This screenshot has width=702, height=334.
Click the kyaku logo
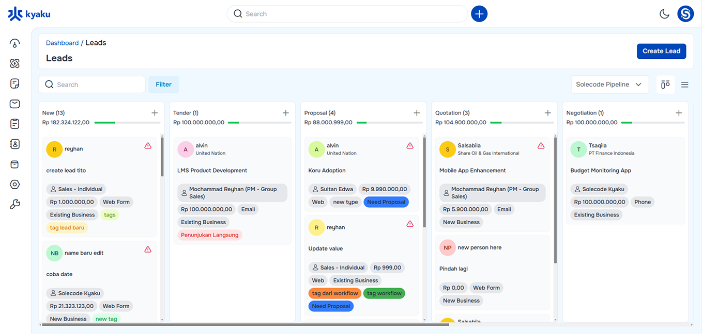coord(29,14)
